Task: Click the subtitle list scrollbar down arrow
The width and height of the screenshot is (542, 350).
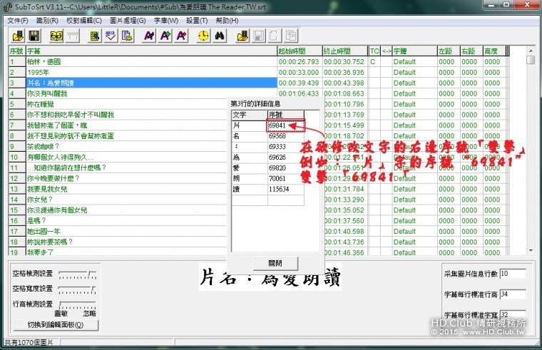Action: point(531,250)
